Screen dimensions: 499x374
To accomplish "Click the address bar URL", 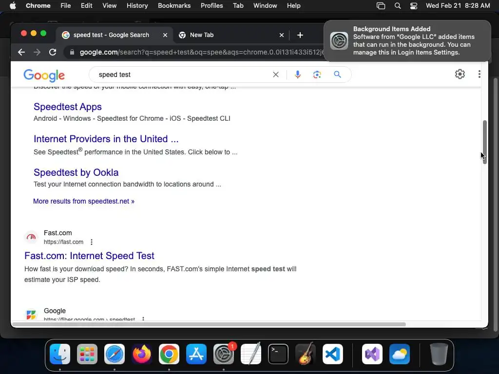I will click(x=202, y=52).
